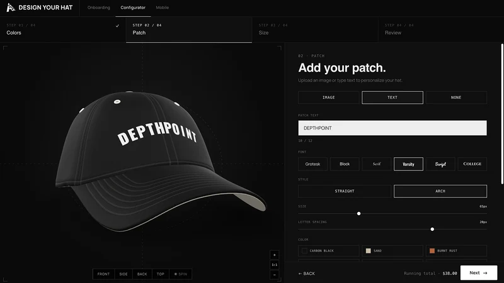
Task: Jump to Step 03 Size
Action: click(315, 30)
